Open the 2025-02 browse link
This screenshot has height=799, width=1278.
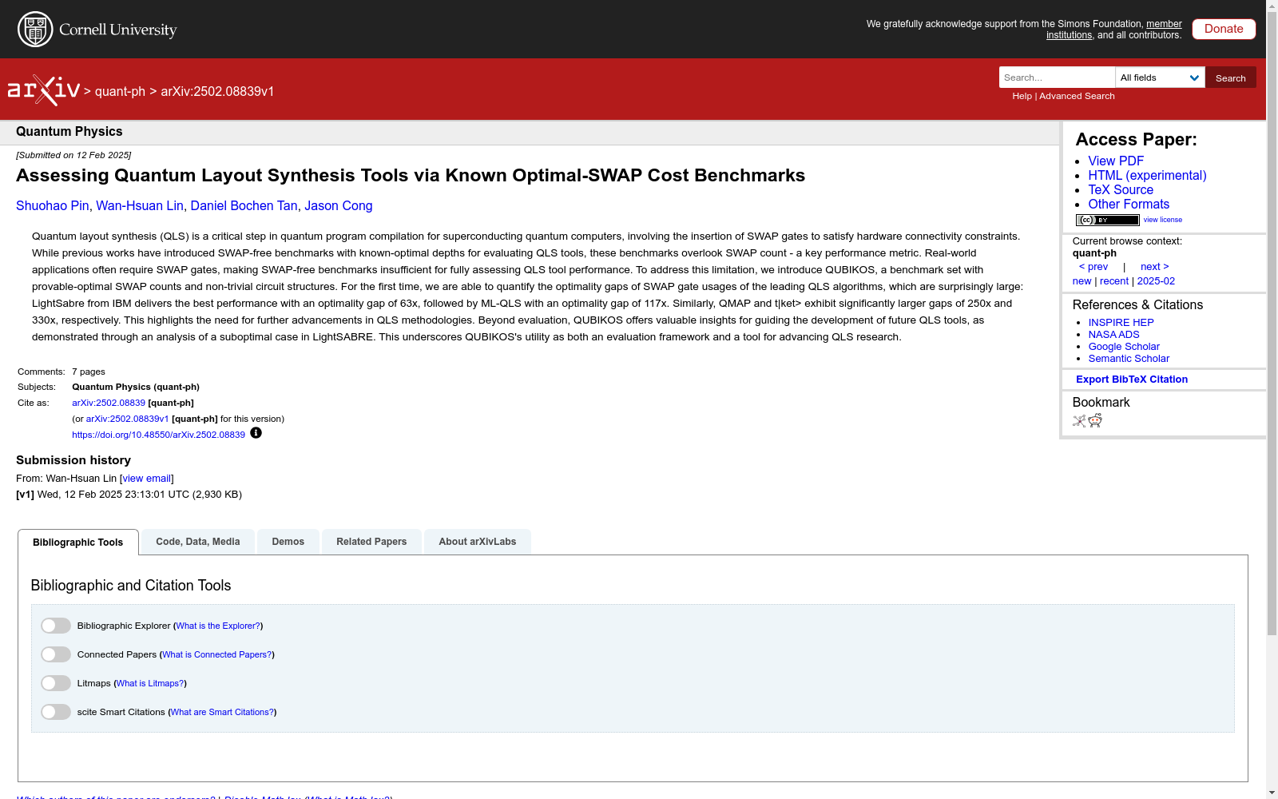(x=1156, y=281)
